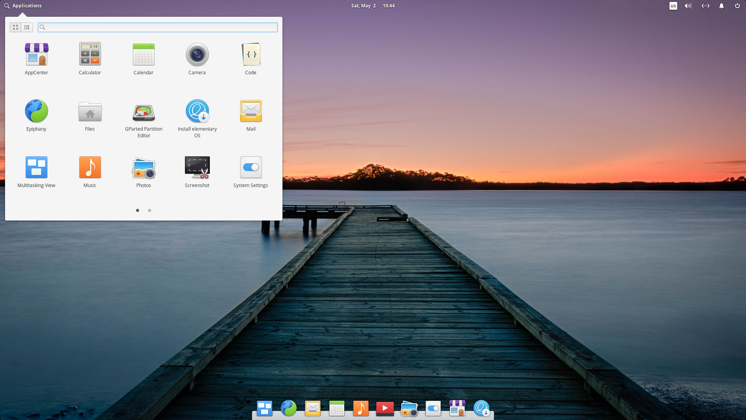Open the sound volume indicator

pyautogui.click(x=688, y=6)
